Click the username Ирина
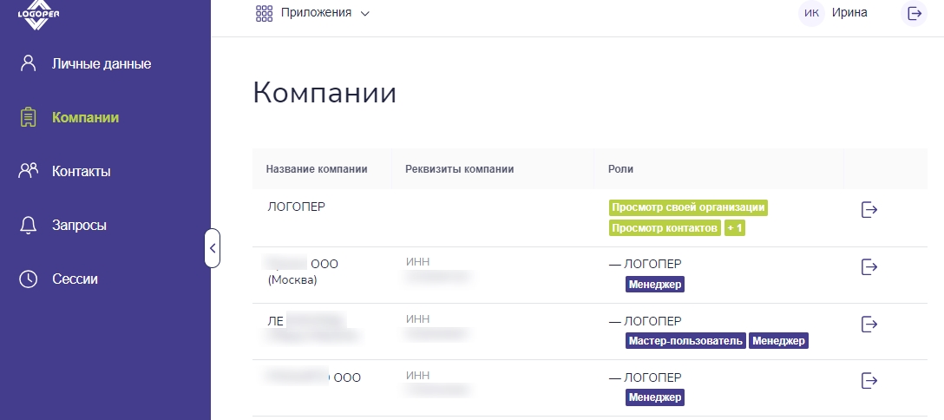 (x=849, y=13)
